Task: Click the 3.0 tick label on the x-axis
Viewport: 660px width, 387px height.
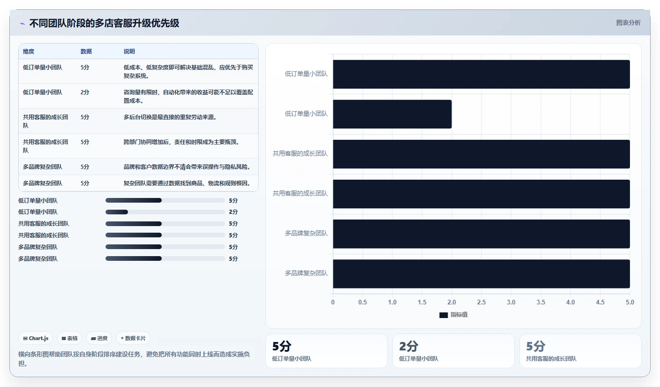Action: click(x=511, y=303)
